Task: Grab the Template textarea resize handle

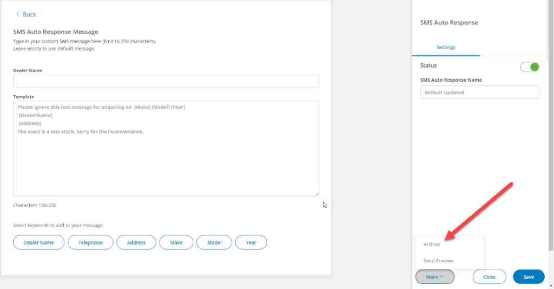Action: click(317, 194)
